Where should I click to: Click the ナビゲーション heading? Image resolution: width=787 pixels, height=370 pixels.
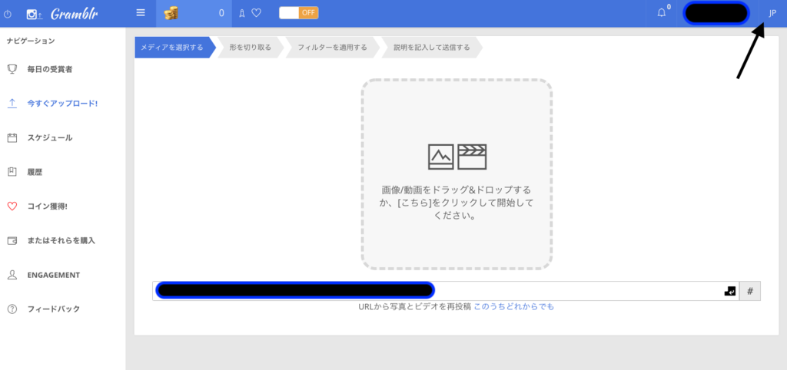click(x=31, y=41)
